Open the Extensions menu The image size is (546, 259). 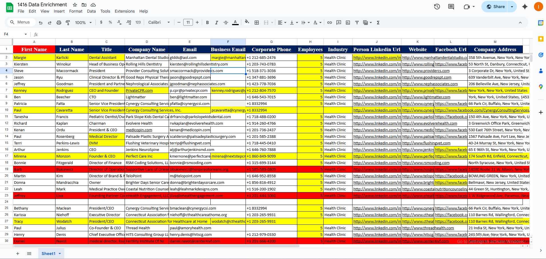tap(124, 11)
